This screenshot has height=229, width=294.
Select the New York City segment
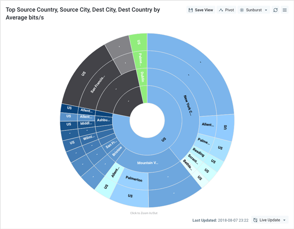(x=188, y=105)
